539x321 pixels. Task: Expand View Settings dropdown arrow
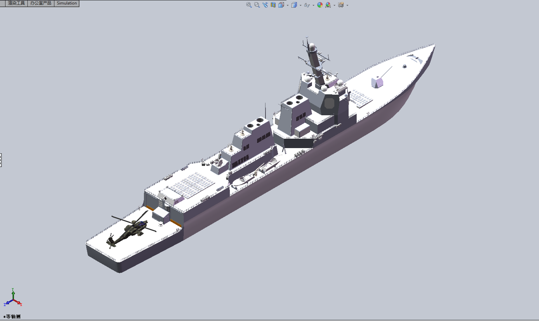click(347, 5)
